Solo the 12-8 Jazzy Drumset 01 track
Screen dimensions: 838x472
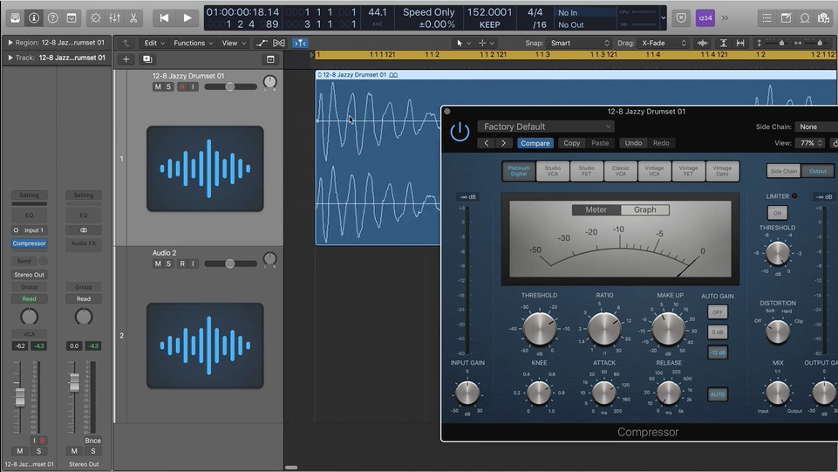tap(168, 86)
